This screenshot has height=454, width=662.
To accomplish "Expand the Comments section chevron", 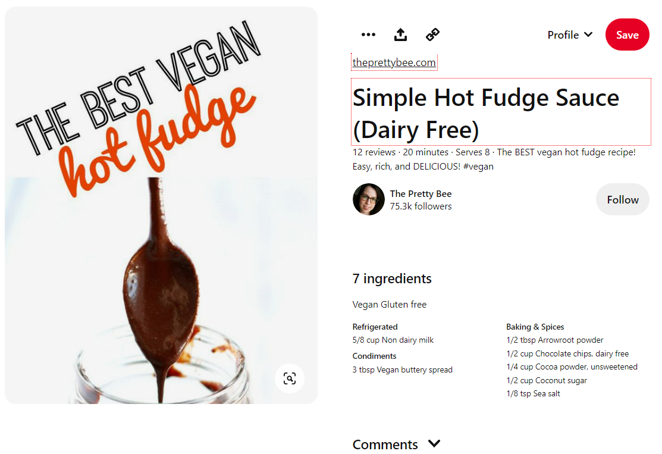I will (x=434, y=443).
